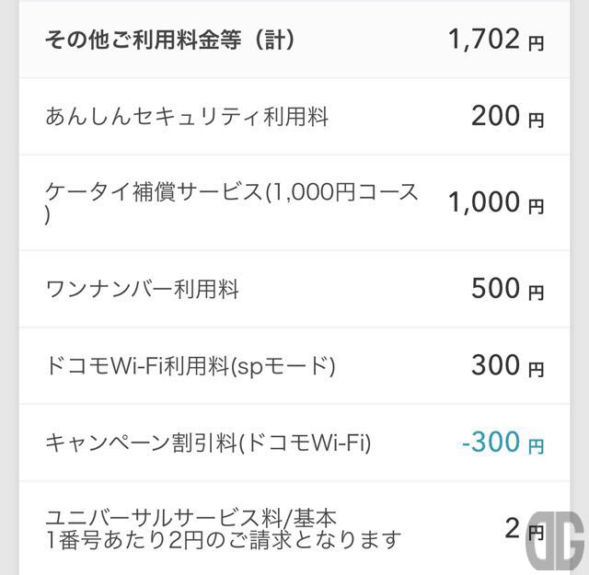The width and height of the screenshot is (589, 575).
Task: Click the DG watermark logo
Action: coord(554,541)
